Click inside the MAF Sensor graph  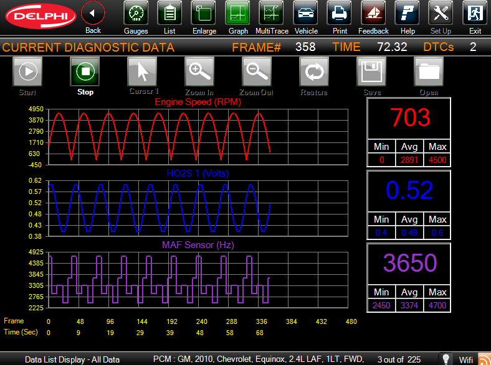198,280
